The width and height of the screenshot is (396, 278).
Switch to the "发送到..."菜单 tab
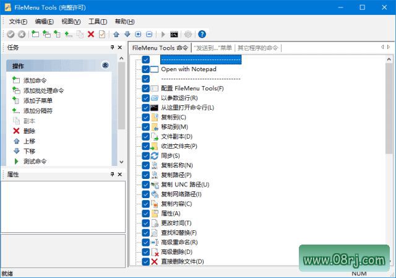tap(213, 48)
